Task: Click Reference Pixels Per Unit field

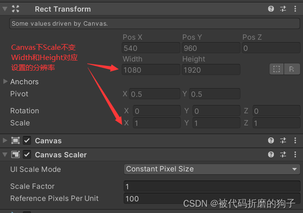Action: pos(211,198)
